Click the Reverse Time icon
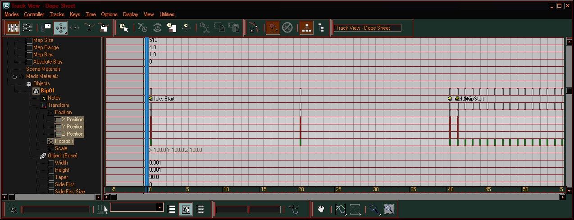Image resolution: width=574 pixels, height=220 pixels. [157, 28]
